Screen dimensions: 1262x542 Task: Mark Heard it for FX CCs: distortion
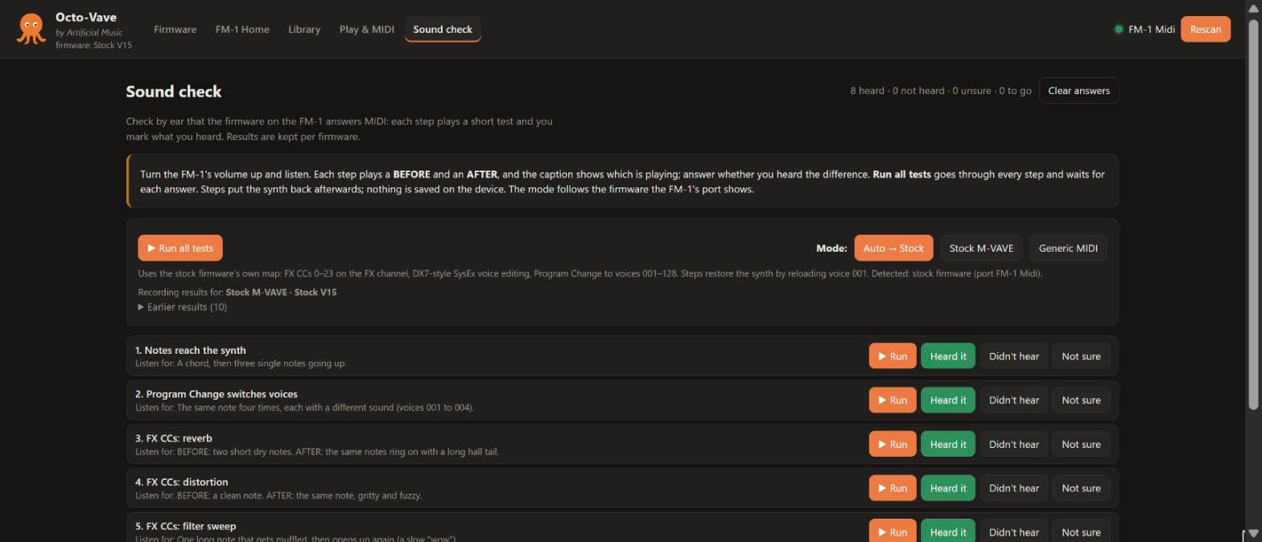948,488
